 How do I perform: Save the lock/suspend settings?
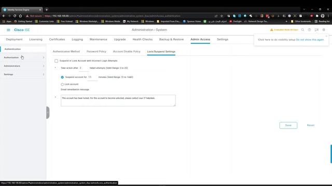pyautogui.click(x=288, y=125)
